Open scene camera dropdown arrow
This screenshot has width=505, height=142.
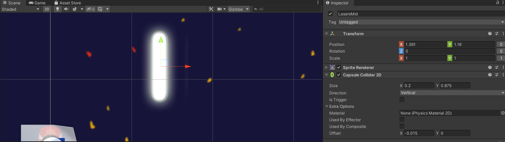pos(225,9)
